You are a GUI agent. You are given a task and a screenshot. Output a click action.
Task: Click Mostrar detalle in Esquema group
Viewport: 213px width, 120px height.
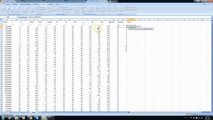(130, 7)
